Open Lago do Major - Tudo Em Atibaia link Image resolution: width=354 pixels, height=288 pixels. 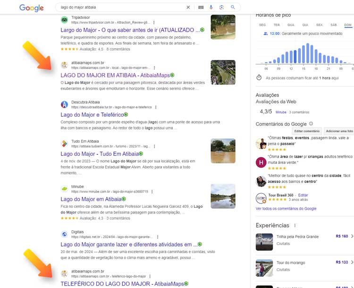click(x=100, y=154)
